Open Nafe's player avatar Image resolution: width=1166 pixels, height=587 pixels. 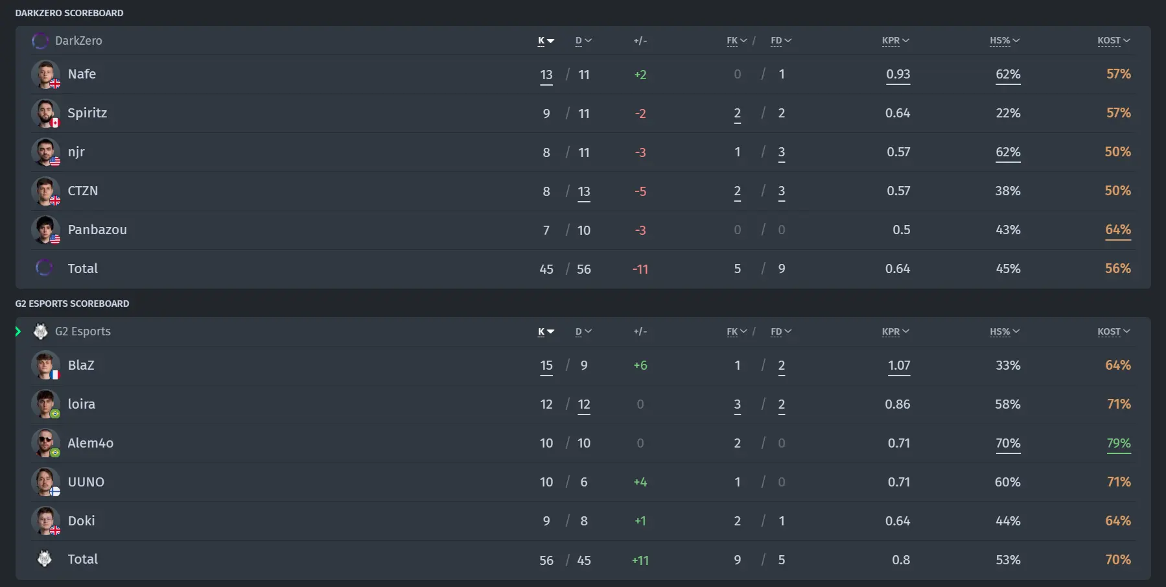coord(45,75)
